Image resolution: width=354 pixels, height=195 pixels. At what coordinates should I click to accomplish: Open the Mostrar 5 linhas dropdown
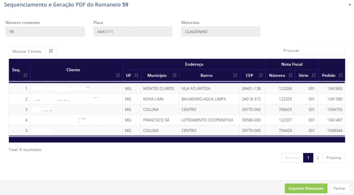27,52
